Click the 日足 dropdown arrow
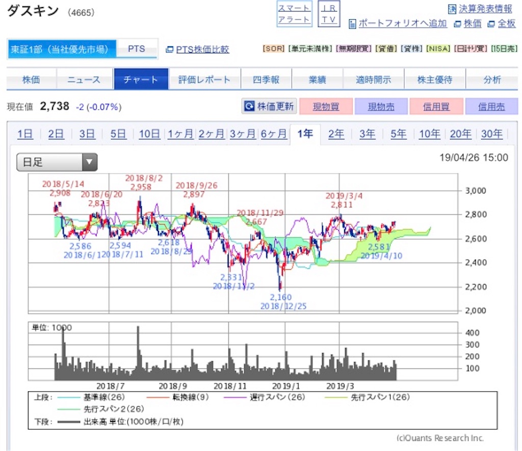Viewport: 522px width, 451px height. (89, 162)
